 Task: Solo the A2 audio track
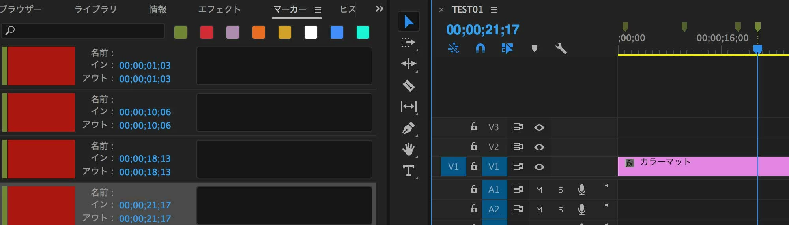[561, 210]
